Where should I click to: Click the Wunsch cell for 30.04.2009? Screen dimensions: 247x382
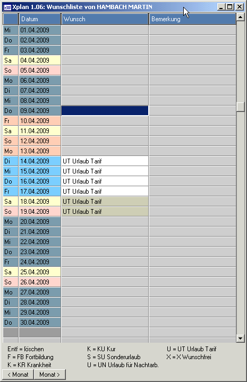click(x=105, y=323)
